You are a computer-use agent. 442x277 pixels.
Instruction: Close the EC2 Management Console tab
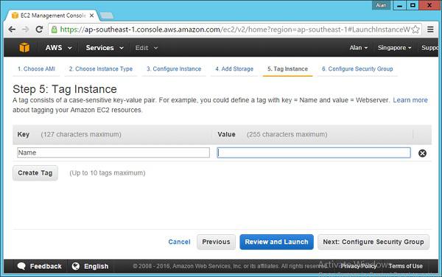(91, 15)
